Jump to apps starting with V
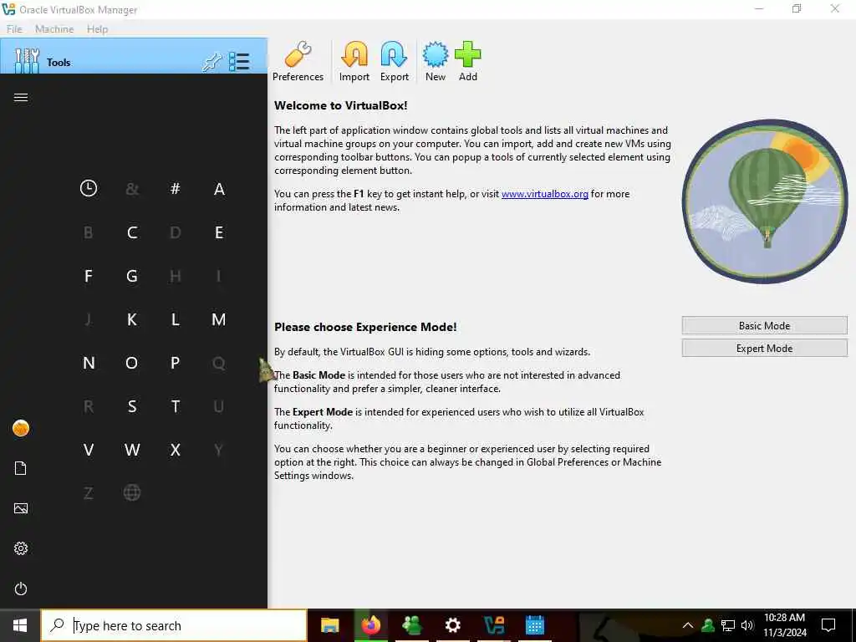 (x=89, y=450)
